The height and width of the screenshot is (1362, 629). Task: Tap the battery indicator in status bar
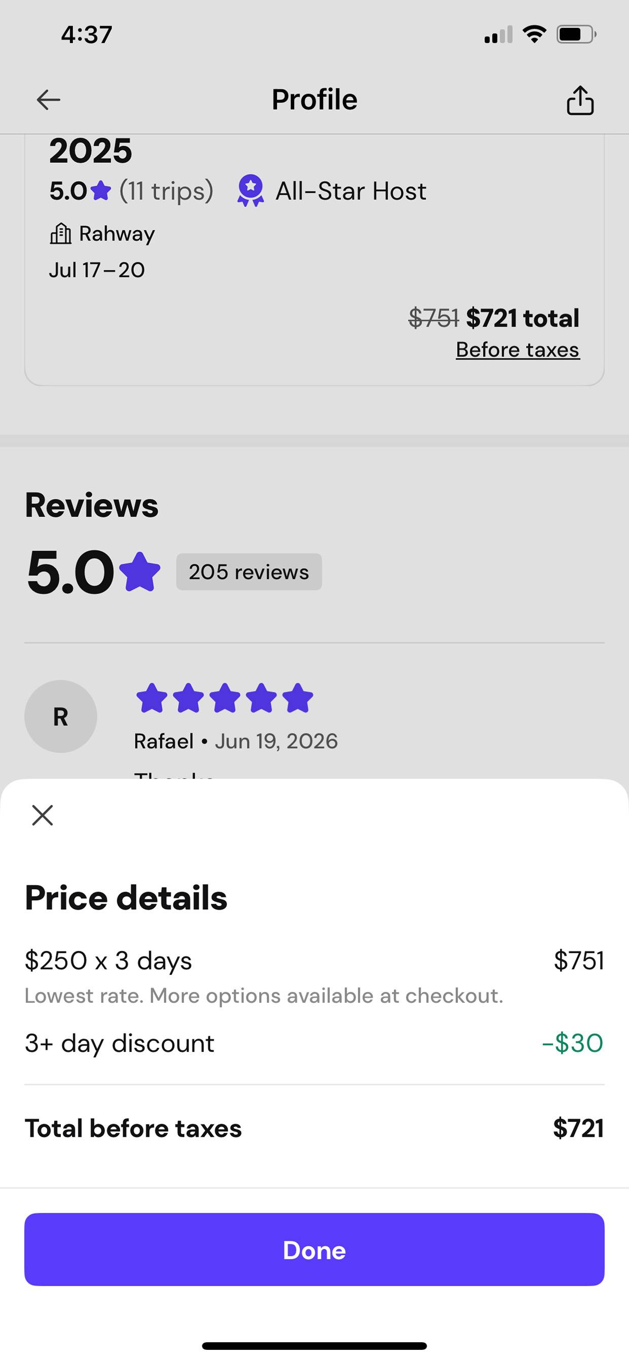click(x=577, y=35)
